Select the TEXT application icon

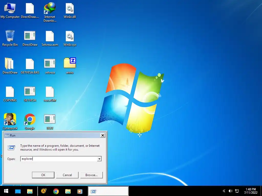50,121
